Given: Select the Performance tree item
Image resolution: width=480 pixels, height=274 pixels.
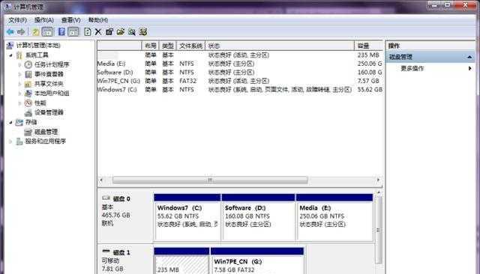Looking at the screenshot, I should [x=40, y=103].
